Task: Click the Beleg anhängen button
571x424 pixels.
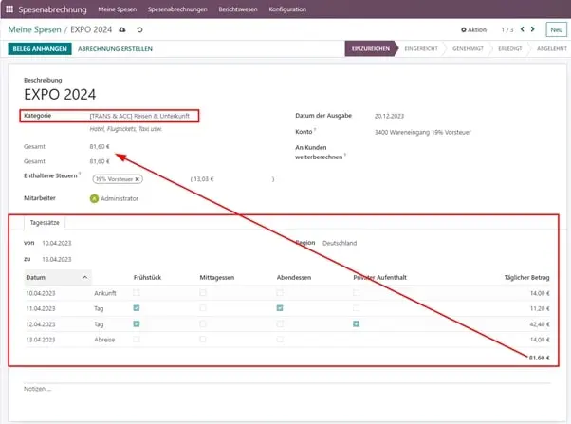Action: pos(39,48)
